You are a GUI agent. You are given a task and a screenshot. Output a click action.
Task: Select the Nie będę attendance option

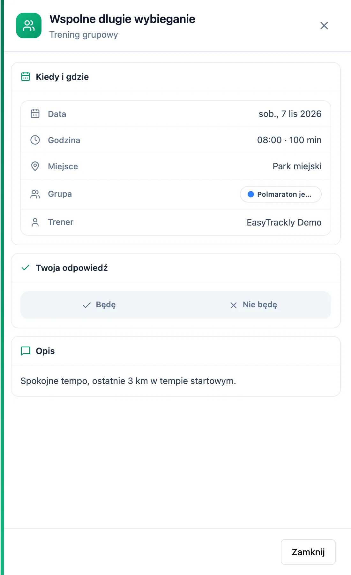pyautogui.click(x=253, y=305)
